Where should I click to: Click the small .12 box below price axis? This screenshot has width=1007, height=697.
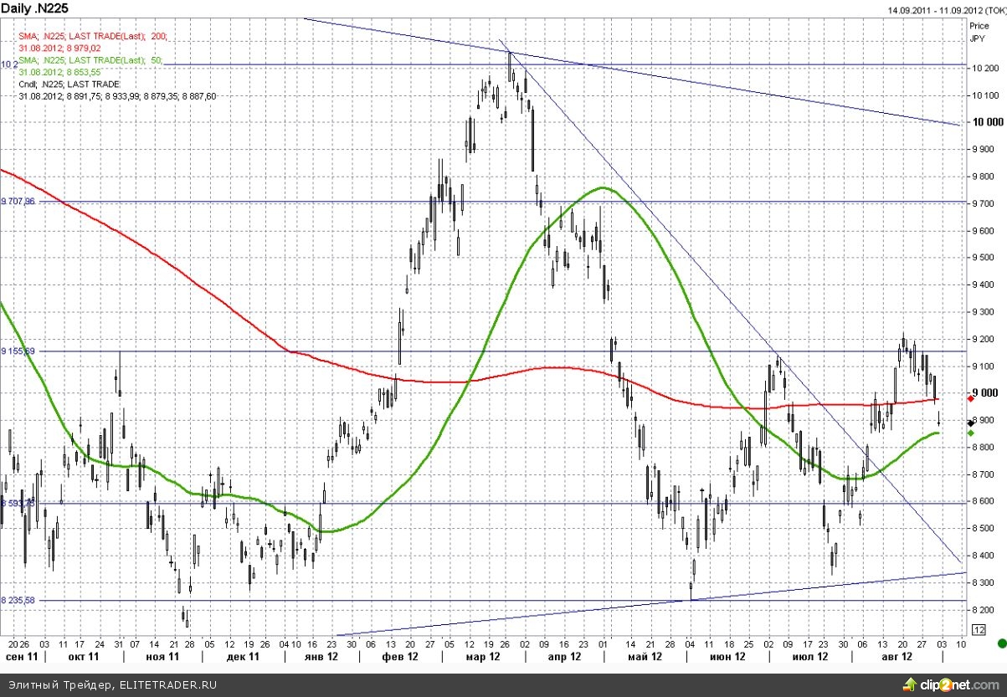(978, 629)
